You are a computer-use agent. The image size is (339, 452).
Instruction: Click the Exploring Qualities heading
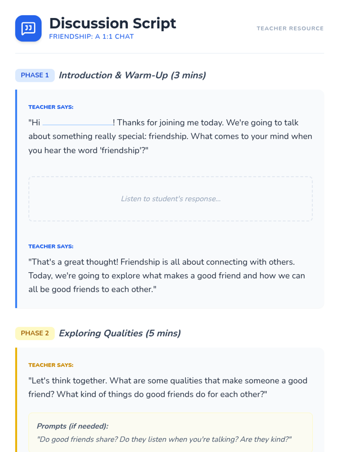click(x=120, y=333)
